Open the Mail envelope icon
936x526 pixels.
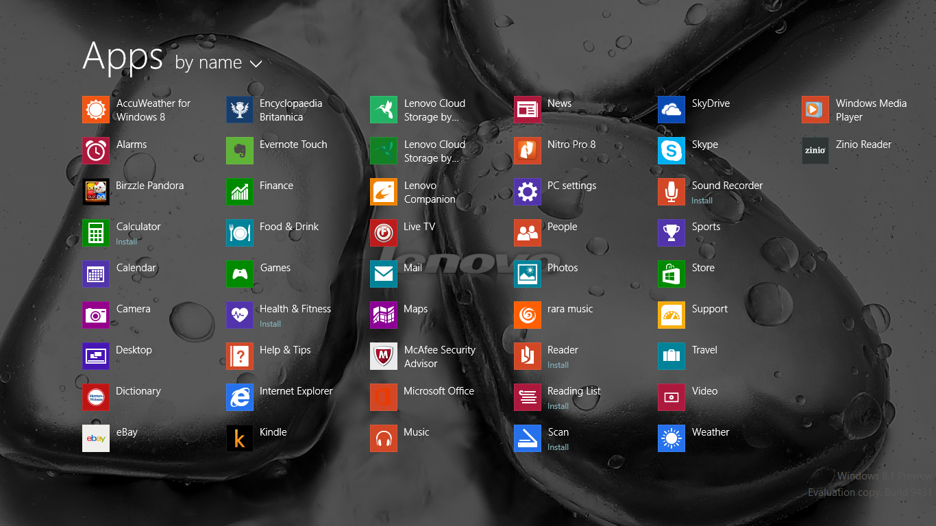(384, 274)
